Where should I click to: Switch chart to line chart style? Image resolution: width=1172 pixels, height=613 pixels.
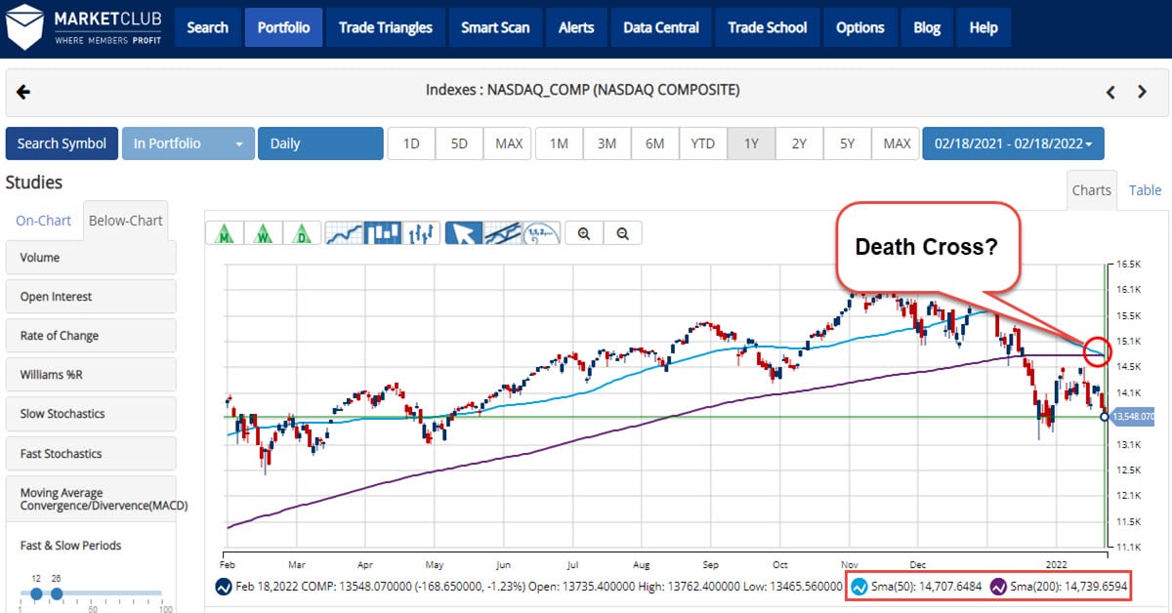[344, 232]
